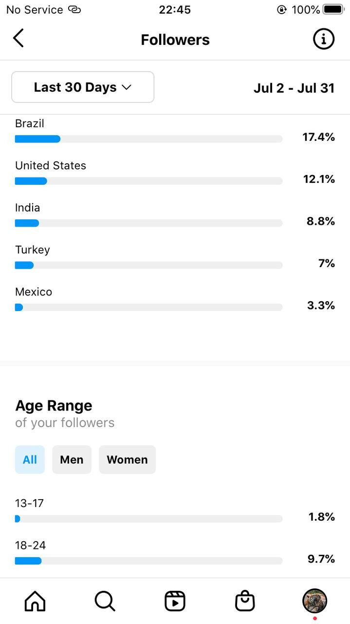The height and width of the screenshot is (624, 350).
Task: Select the Women age filter
Action: (127, 459)
